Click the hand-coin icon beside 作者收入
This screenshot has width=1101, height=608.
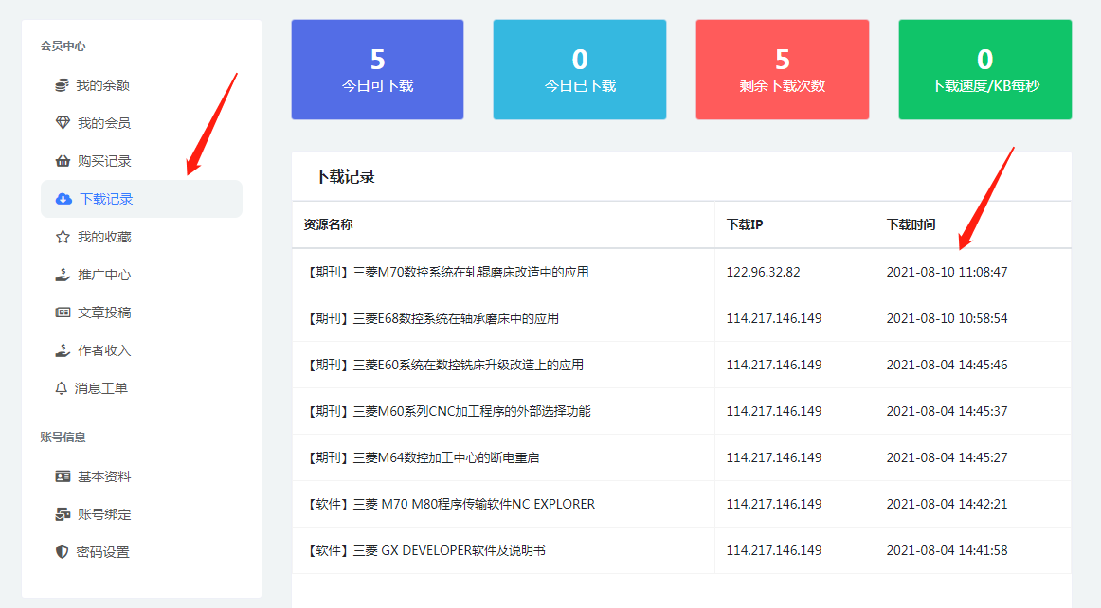63,350
